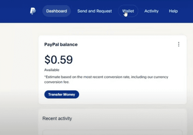This screenshot has height=135, width=193.
Task: Click the Available label under the balance
Action: tap(52, 70)
